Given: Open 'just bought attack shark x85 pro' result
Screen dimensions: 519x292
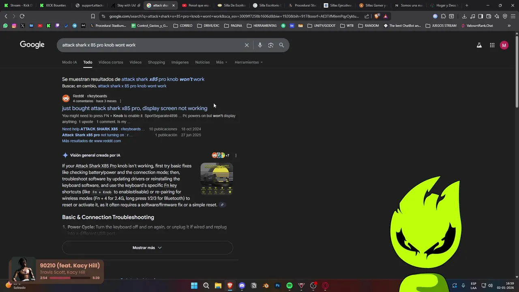Looking at the screenshot, I should [135, 108].
